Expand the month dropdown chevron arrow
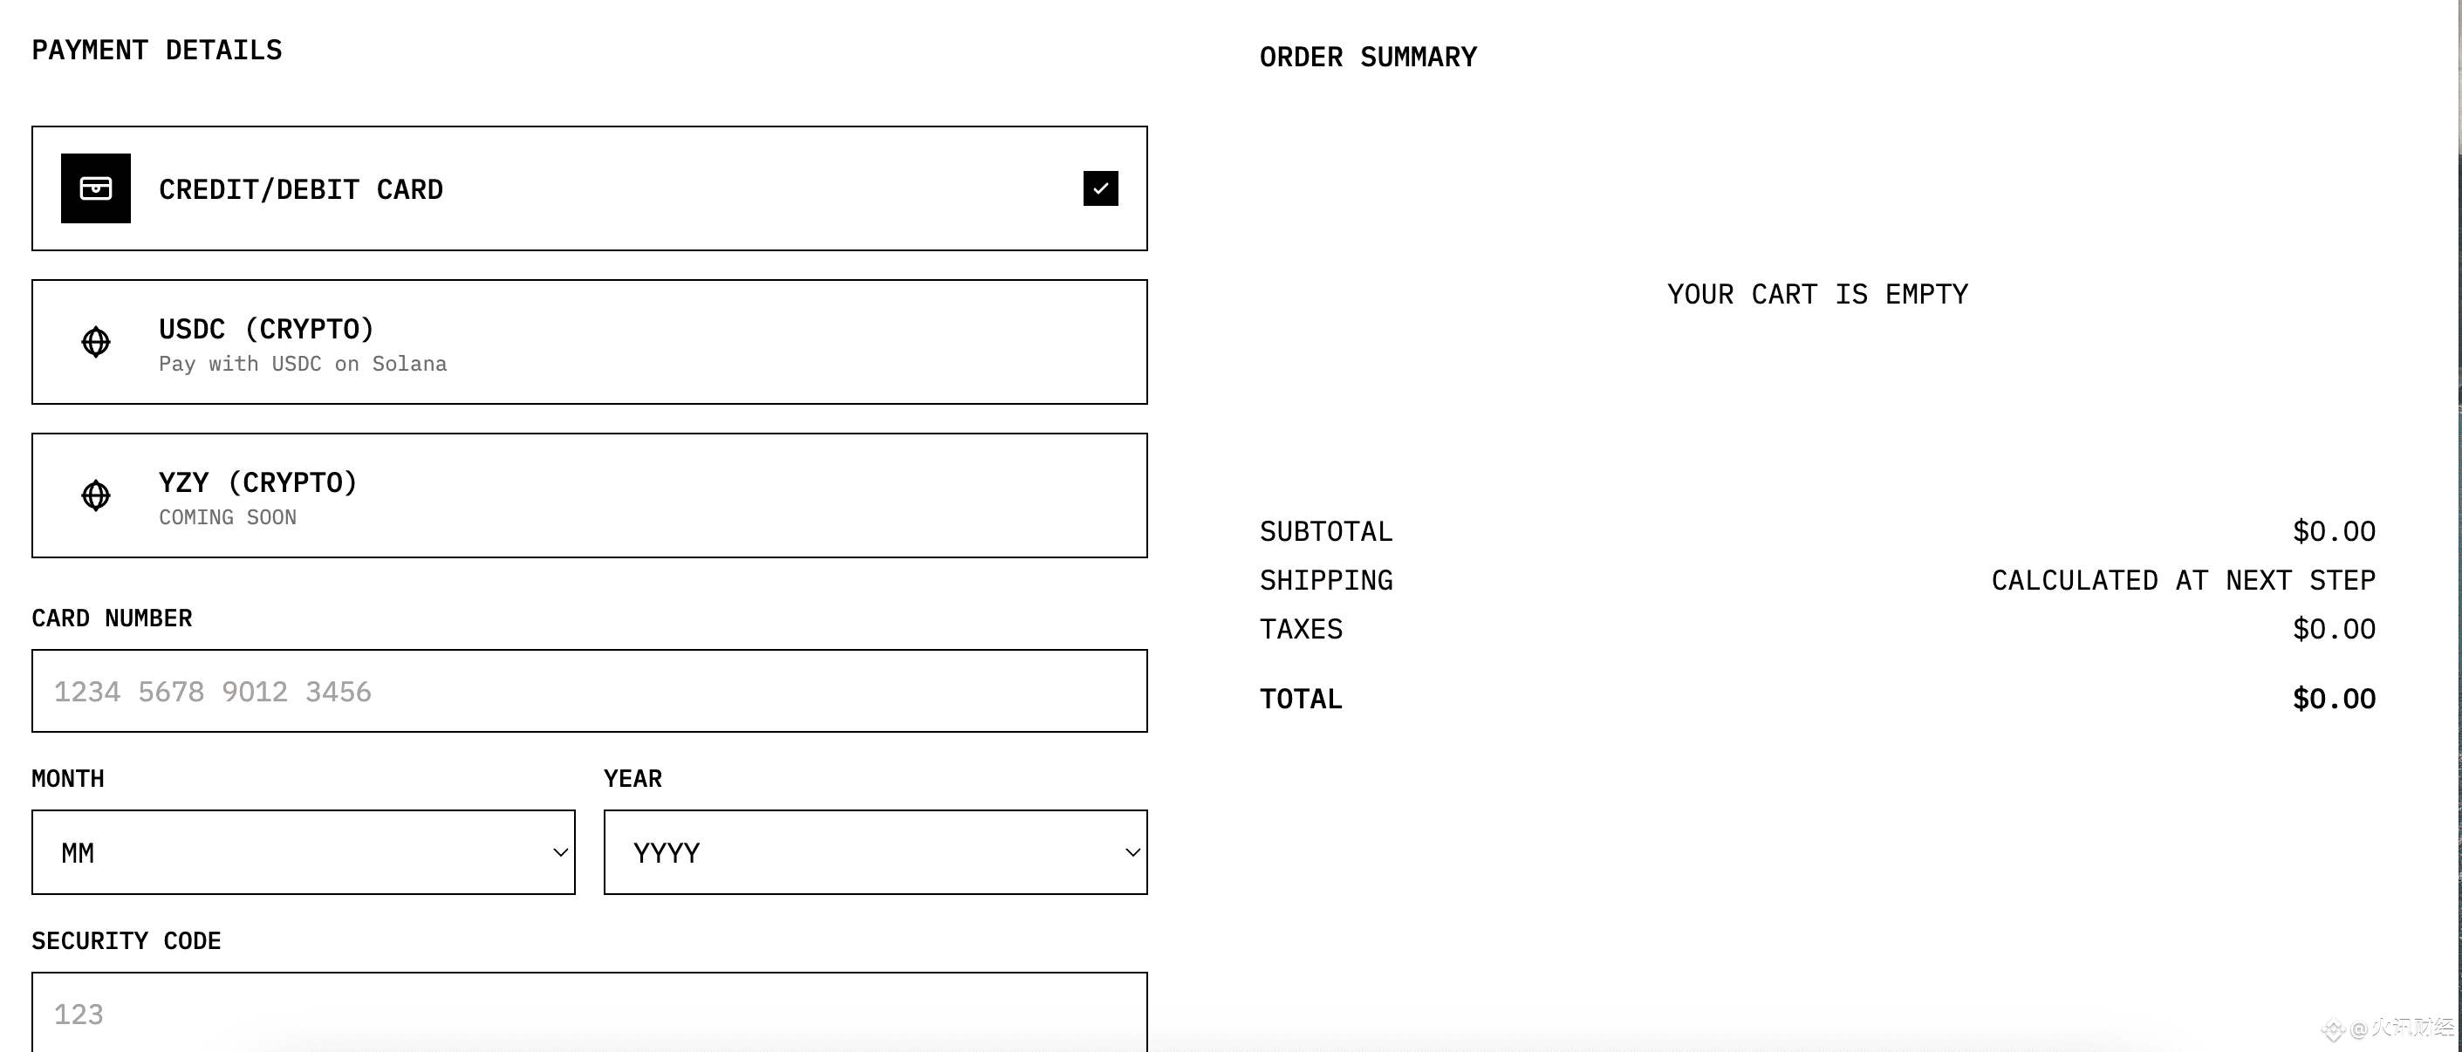This screenshot has width=2462, height=1052. click(x=561, y=852)
